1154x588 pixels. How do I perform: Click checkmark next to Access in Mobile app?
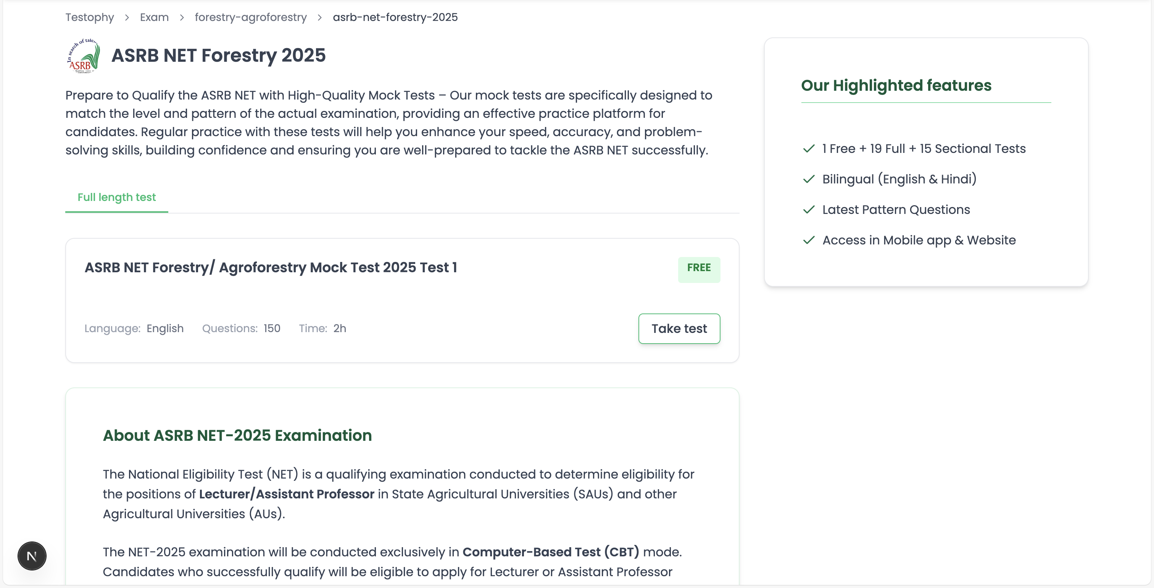809,240
